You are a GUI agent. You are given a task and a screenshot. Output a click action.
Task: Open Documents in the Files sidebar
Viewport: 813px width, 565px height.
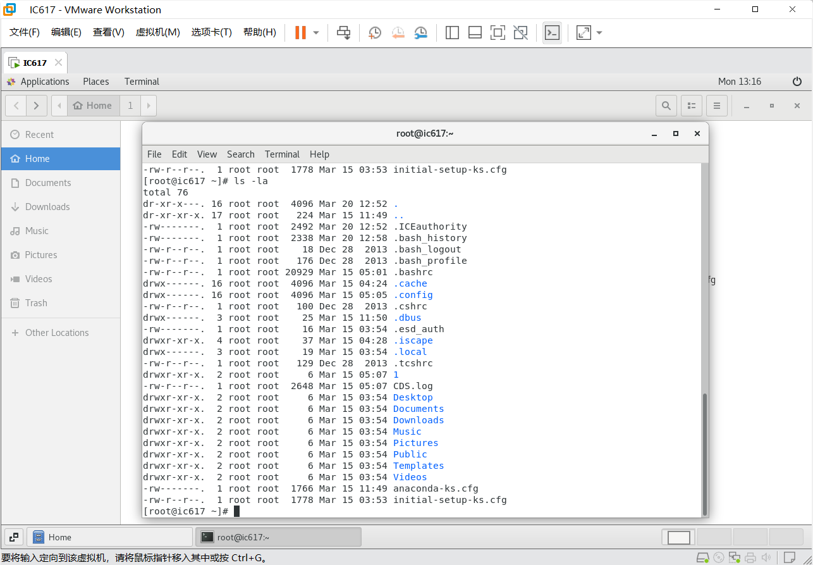click(60, 183)
